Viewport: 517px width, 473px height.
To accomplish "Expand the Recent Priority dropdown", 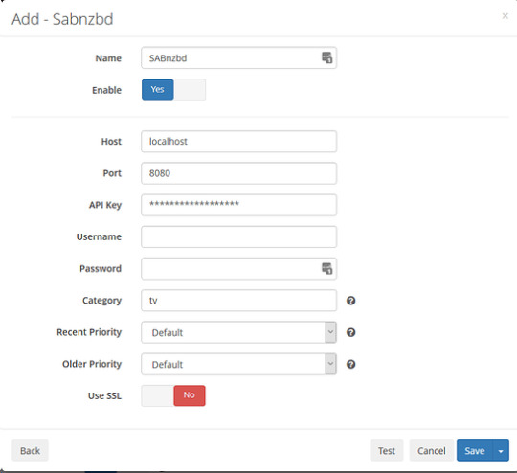I will tap(238, 332).
